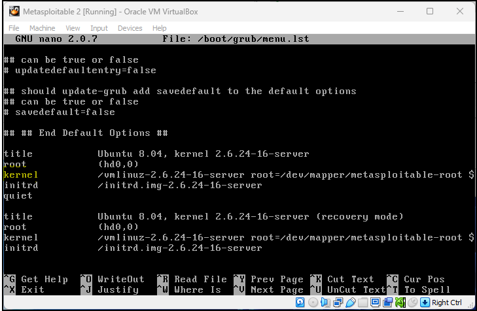Click the '^J Justify' nano shortcut
The height and width of the screenshot is (311, 477).
coord(109,289)
